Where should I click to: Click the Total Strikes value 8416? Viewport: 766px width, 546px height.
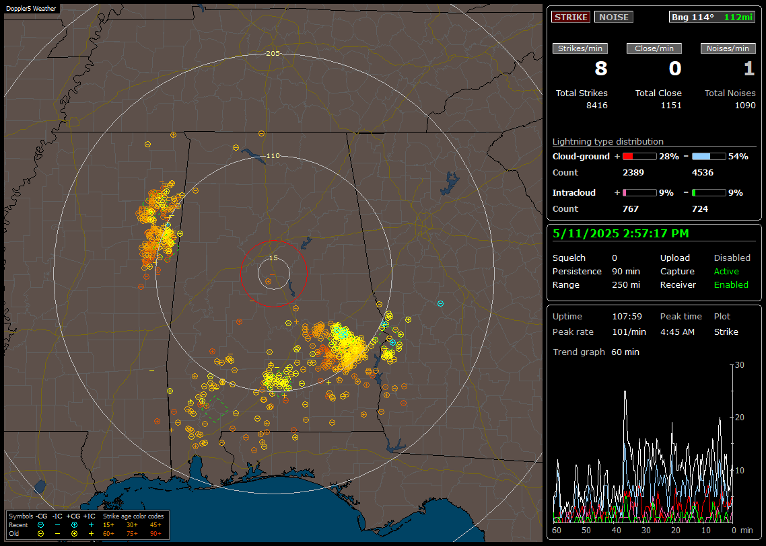[x=597, y=106]
